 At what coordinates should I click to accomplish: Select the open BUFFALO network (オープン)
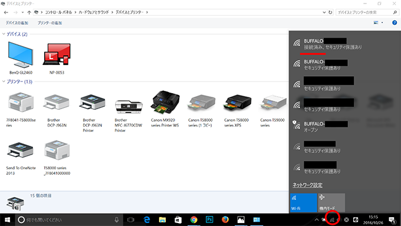tap(345, 127)
